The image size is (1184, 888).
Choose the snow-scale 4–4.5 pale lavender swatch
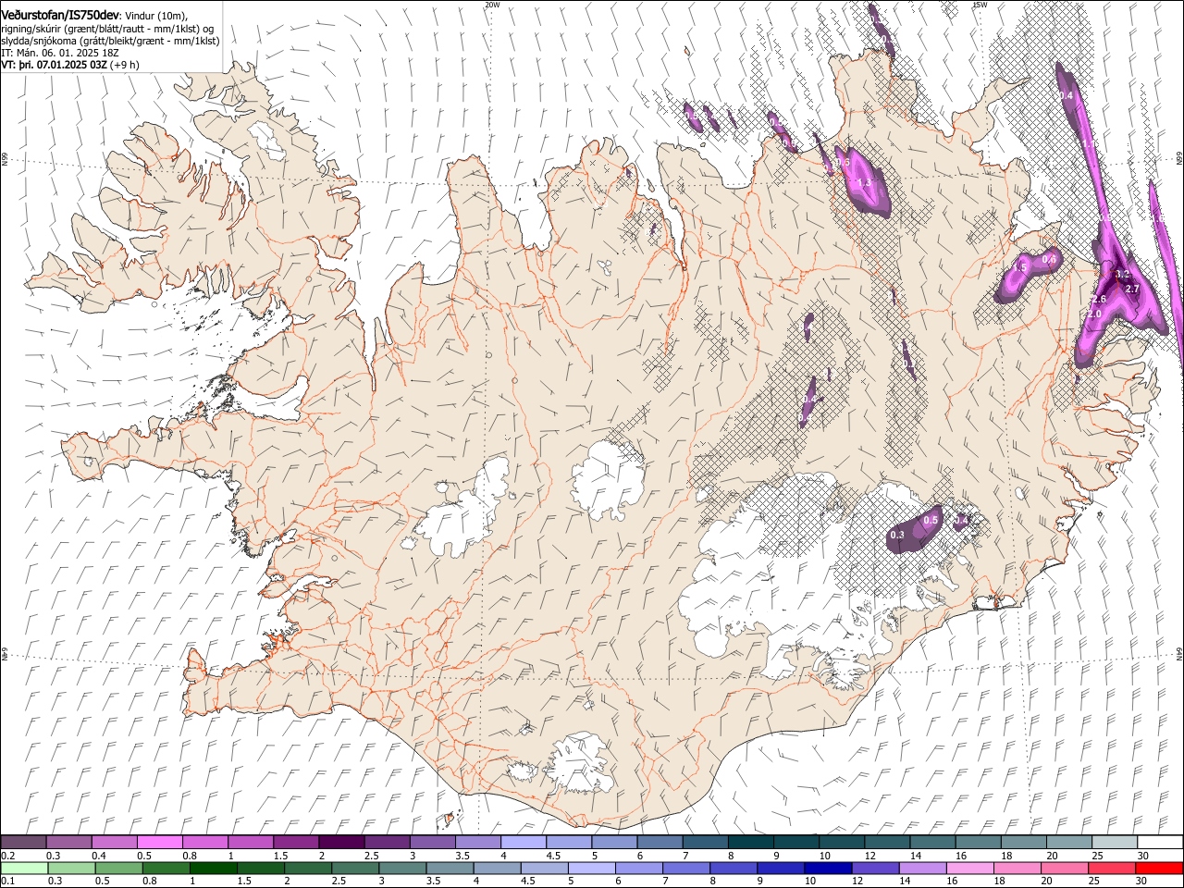pyautogui.click(x=524, y=843)
